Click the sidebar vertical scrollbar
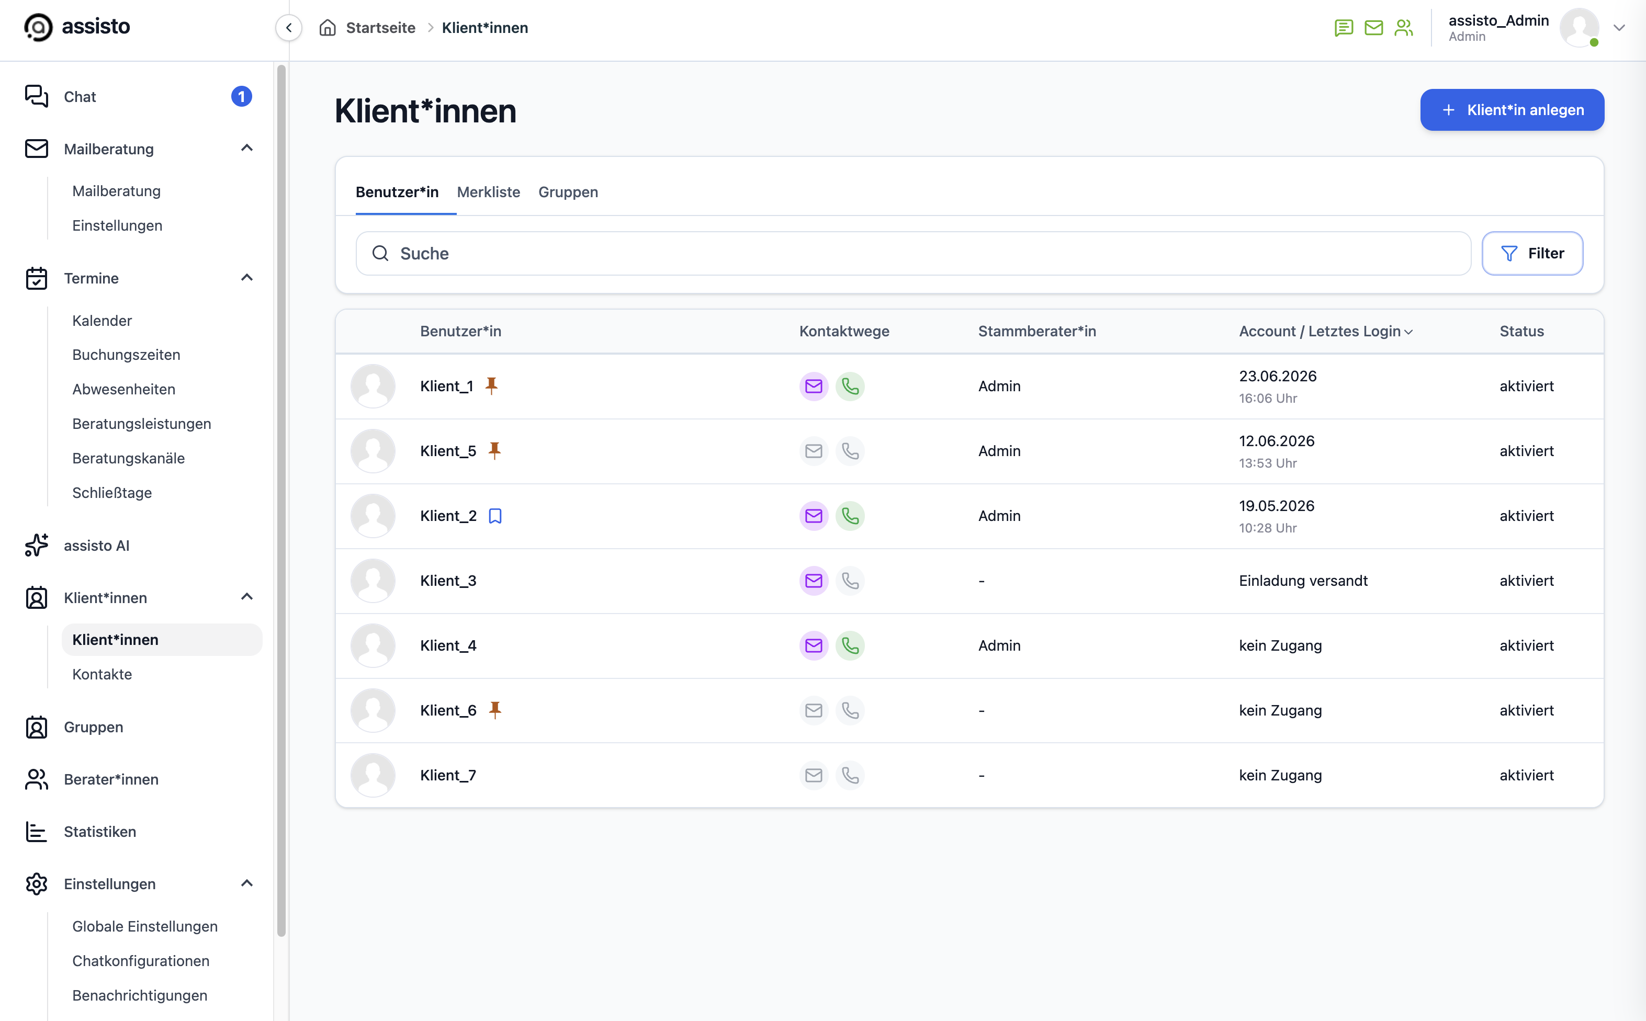Viewport: 1646px width, 1021px height. [281, 501]
